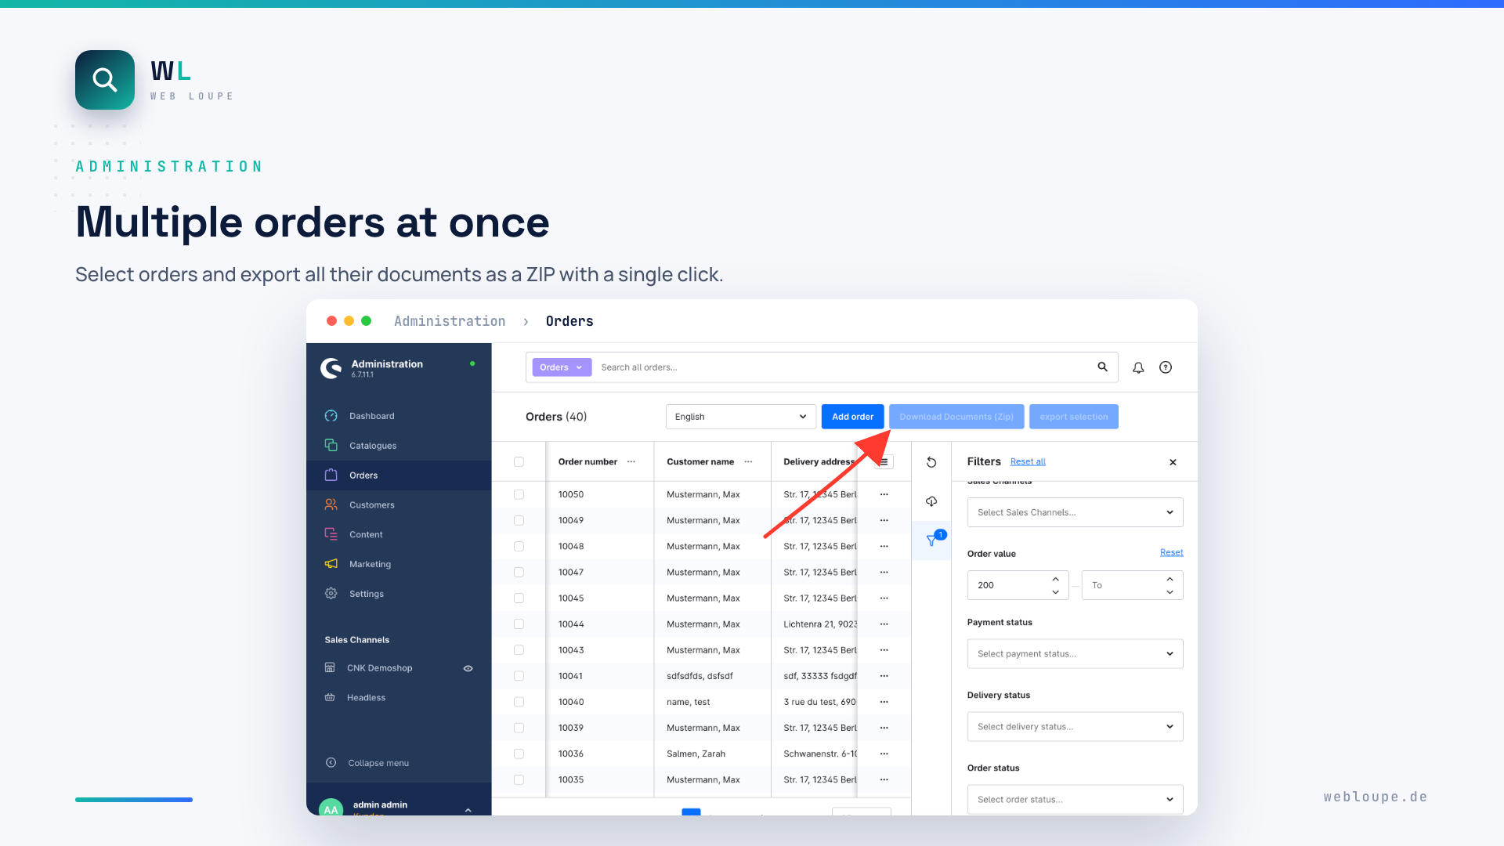Toggle CNK Demoshop storefront eye icon
The image size is (1504, 846).
pyautogui.click(x=468, y=668)
